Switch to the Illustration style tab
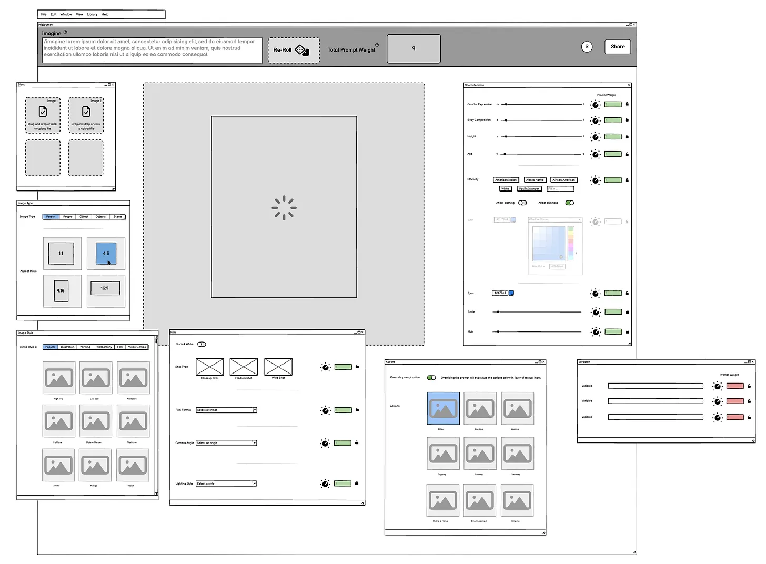This screenshot has width=766, height=564. (x=67, y=347)
